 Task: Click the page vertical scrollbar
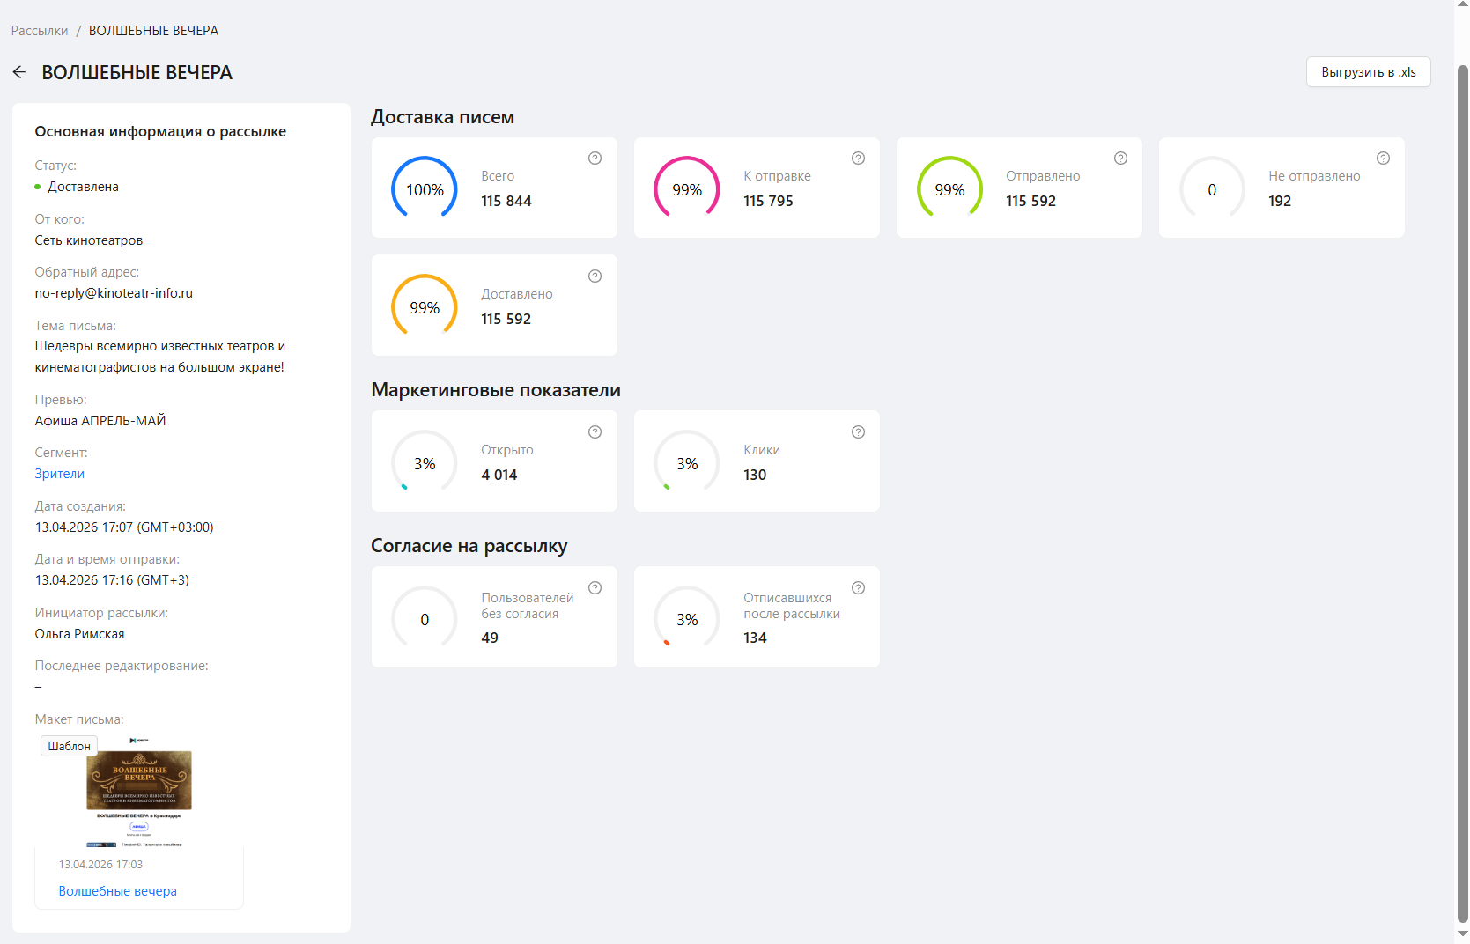pos(1462,440)
